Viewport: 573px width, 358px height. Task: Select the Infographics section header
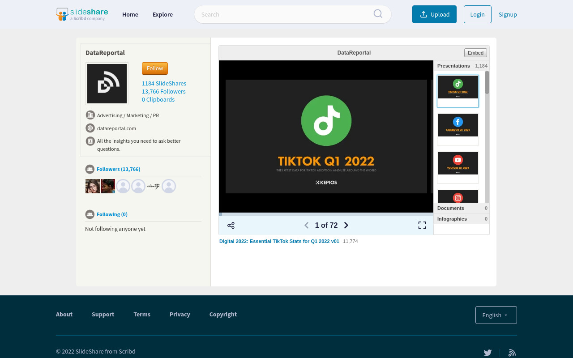point(462,219)
